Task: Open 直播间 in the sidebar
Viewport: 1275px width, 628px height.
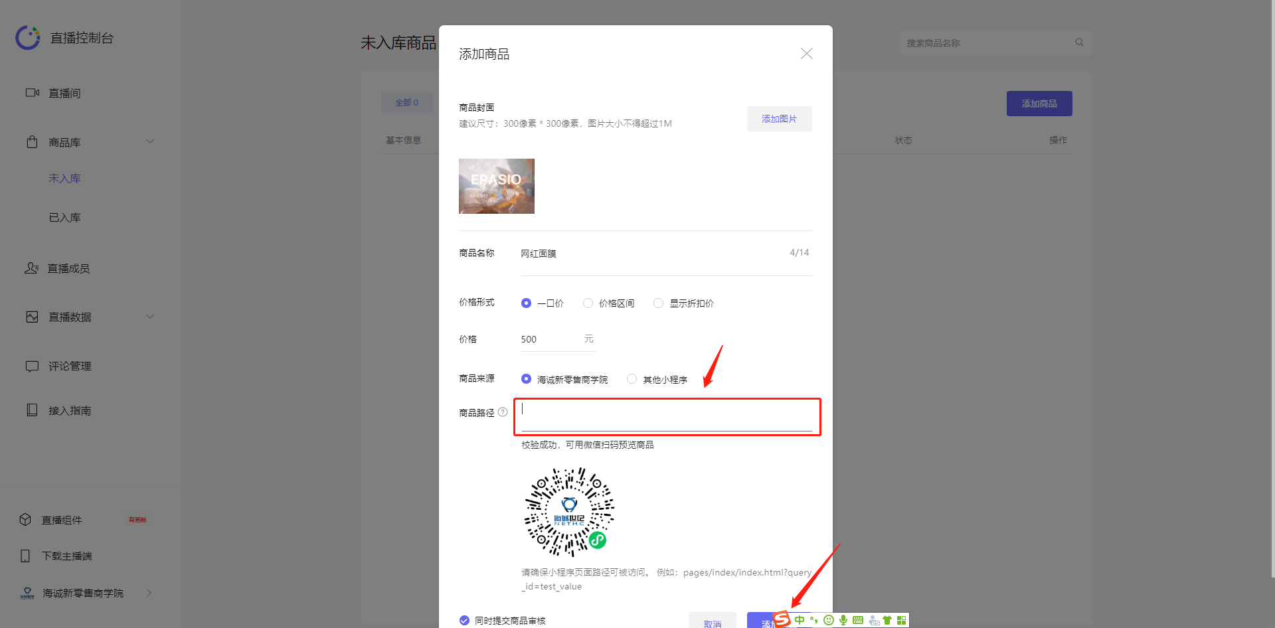Action: tap(64, 94)
